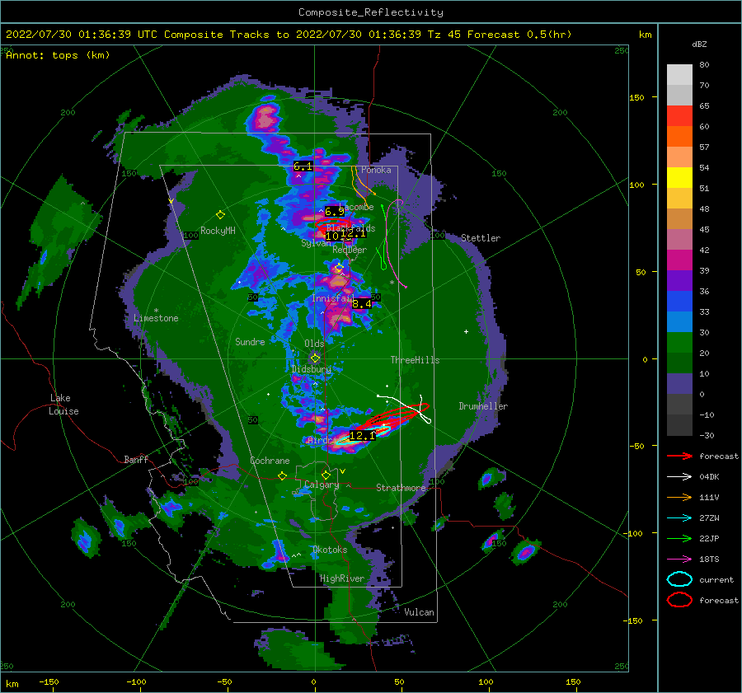Click the magenta swatch between 42 and 39
Image resolution: width=742 pixels, height=693 pixels.
point(679,260)
